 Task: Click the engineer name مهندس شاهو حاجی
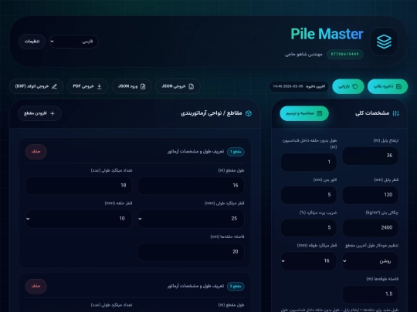pos(303,55)
